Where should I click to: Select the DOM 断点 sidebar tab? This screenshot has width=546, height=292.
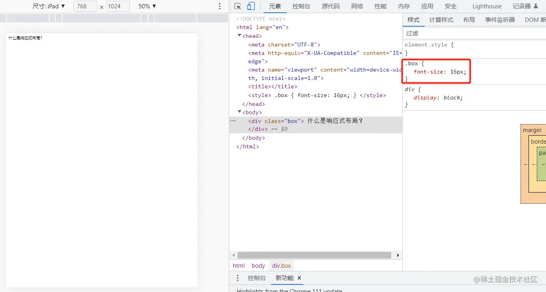[535, 19]
